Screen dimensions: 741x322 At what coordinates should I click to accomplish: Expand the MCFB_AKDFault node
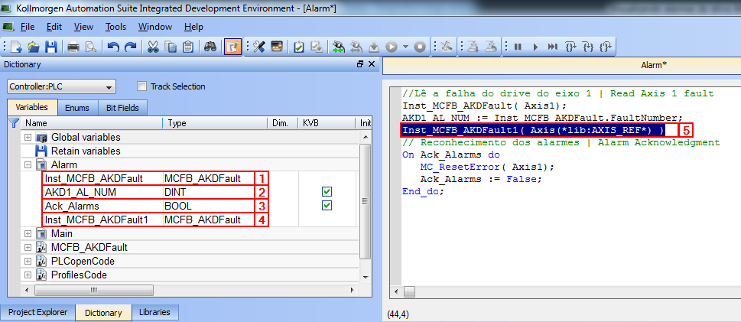pos(28,247)
